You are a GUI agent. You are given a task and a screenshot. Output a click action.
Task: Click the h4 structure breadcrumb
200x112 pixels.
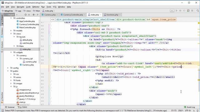point(148,20)
